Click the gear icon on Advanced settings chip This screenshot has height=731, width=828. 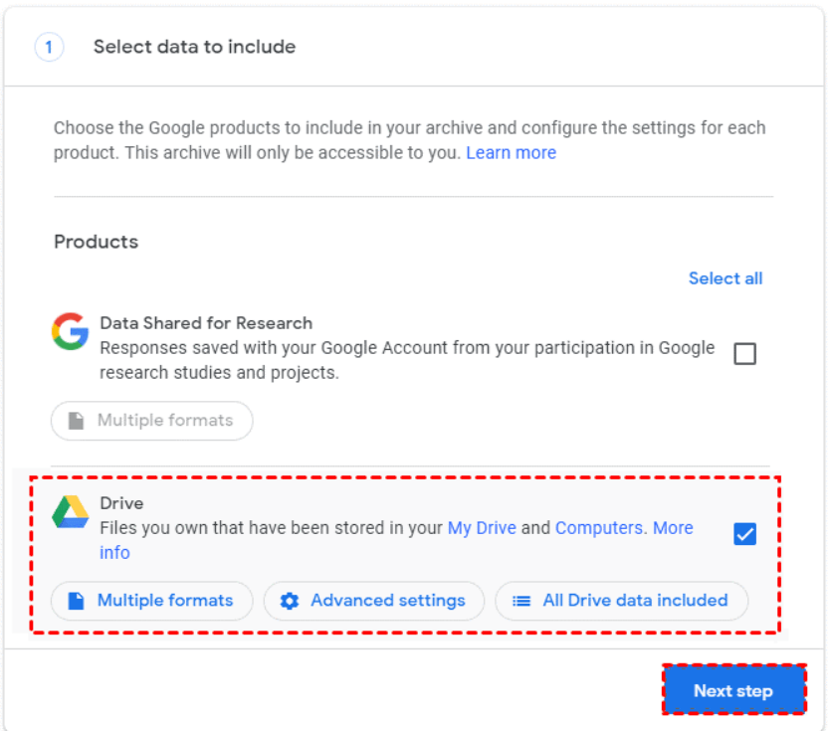pyautogui.click(x=289, y=601)
